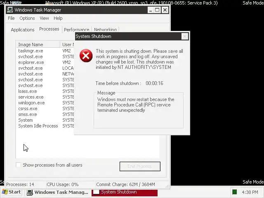
Task: Select the System process row
Action: [x=45, y=120]
